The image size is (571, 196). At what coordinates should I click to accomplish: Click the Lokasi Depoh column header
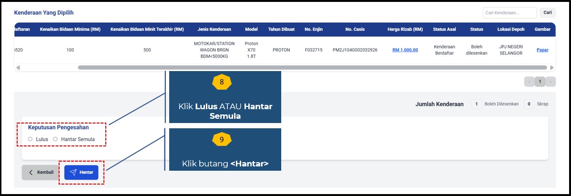511,29
